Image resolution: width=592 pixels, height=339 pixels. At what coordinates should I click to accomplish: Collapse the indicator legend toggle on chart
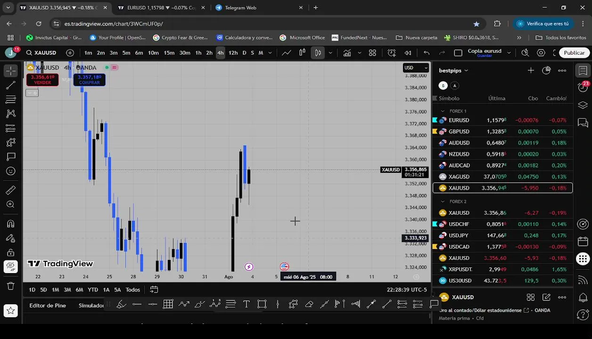click(32, 93)
